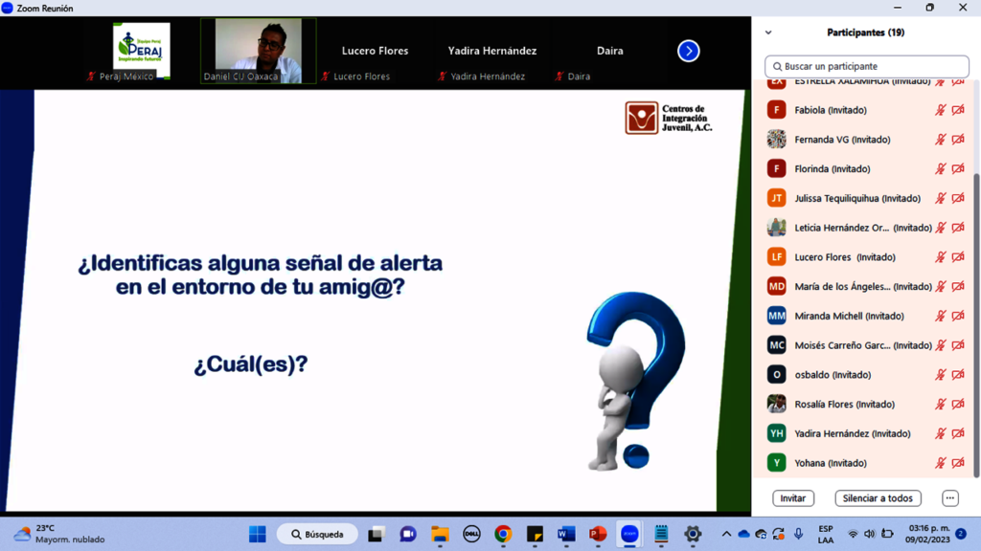The width and height of the screenshot is (981, 551).
Task: Click Fernanda VG's profile picture
Action: click(776, 140)
